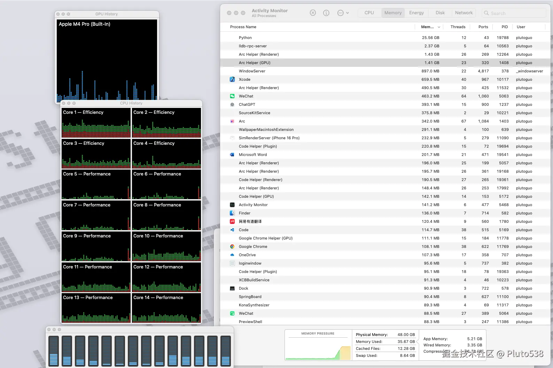
Task: Click the green WeChat icon at 463.2 MB row
Action: click(232, 96)
